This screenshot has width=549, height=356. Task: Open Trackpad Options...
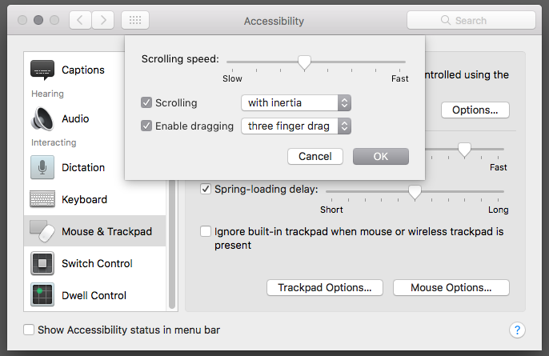click(x=325, y=287)
